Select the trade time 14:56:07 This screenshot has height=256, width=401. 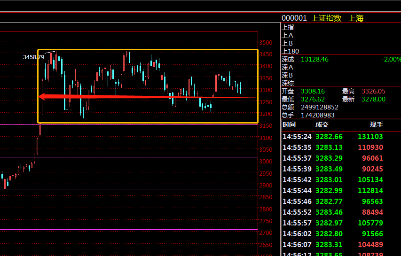(x=297, y=245)
